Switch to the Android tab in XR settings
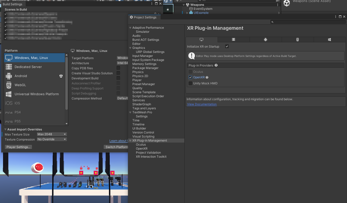347x203 pixels. point(266,40)
